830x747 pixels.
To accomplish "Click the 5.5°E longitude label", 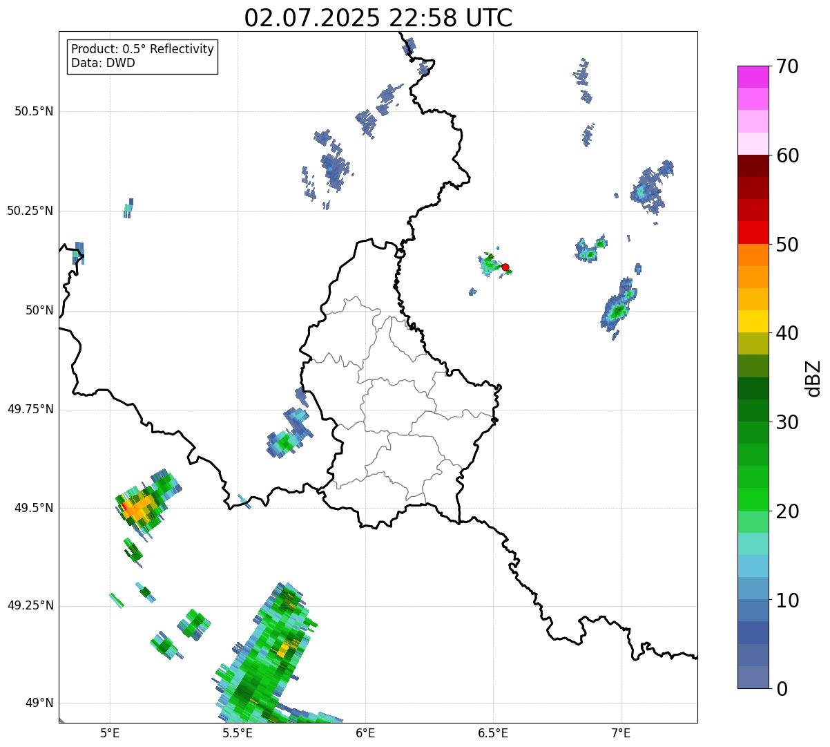I will (238, 732).
